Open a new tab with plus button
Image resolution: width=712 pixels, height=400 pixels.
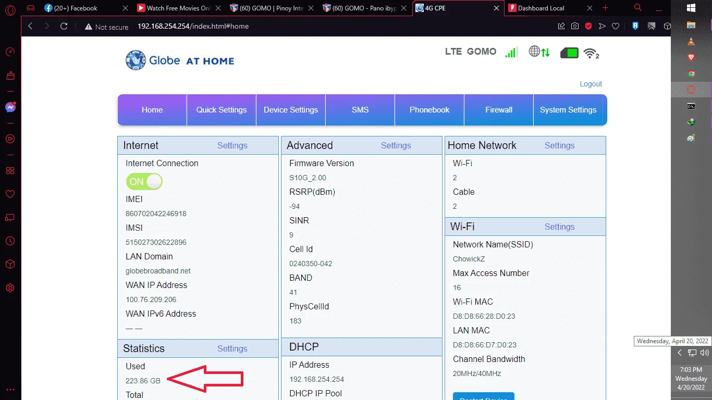(605, 8)
